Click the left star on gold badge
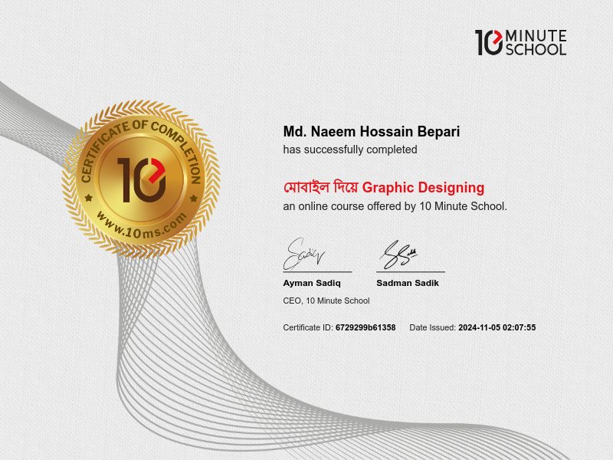The image size is (613, 460). click(89, 198)
